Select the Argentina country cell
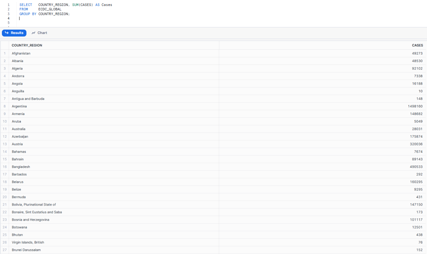This screenshot has width=427, height=254. (19, 106)
